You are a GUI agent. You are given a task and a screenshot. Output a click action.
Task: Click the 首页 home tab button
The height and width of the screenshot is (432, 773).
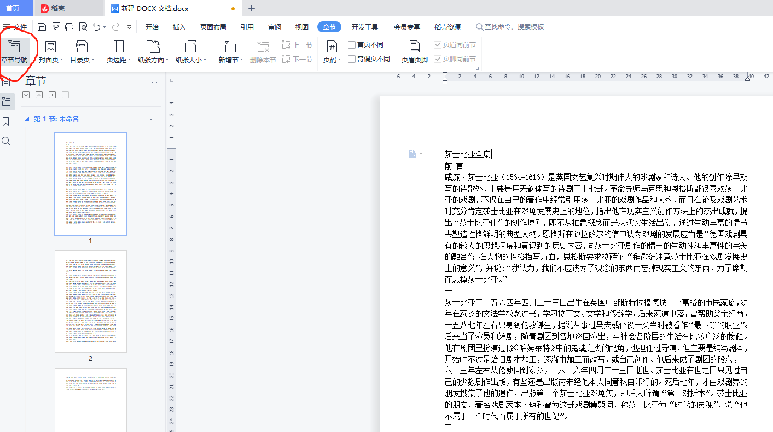coord(12,8)
